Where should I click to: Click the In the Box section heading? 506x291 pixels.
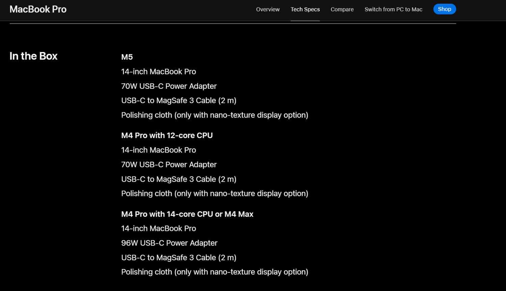pyautogui.click(x=33, y=56)
